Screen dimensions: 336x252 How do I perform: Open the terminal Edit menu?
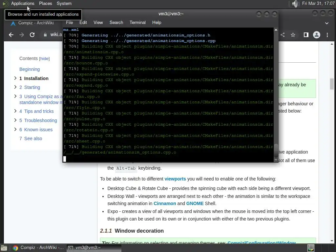(x=83, y=23)
